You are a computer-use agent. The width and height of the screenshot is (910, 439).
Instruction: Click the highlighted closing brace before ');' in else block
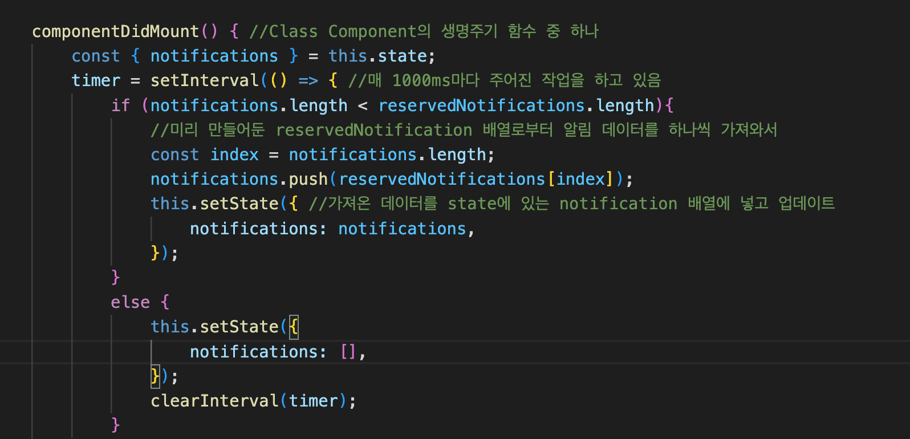155,376
